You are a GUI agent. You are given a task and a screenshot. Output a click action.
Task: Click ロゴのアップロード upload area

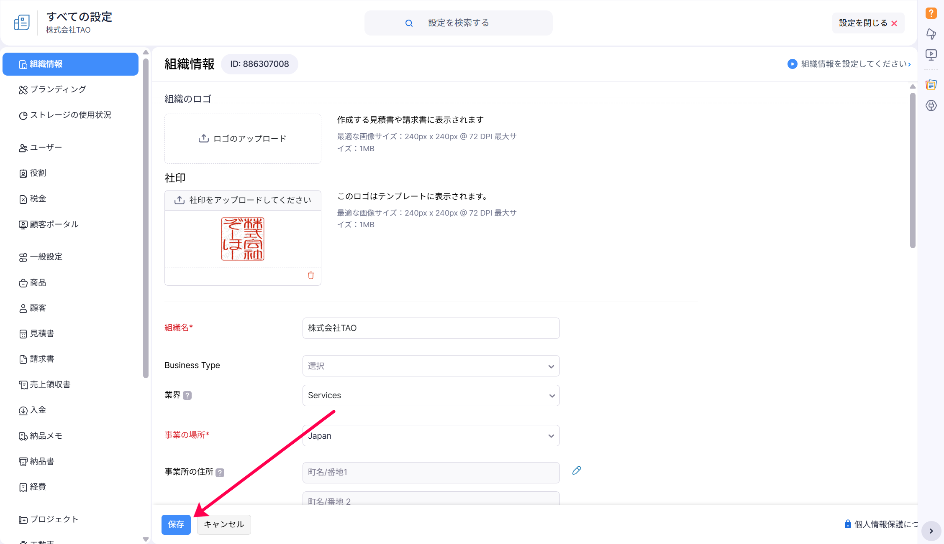point(243,139)
